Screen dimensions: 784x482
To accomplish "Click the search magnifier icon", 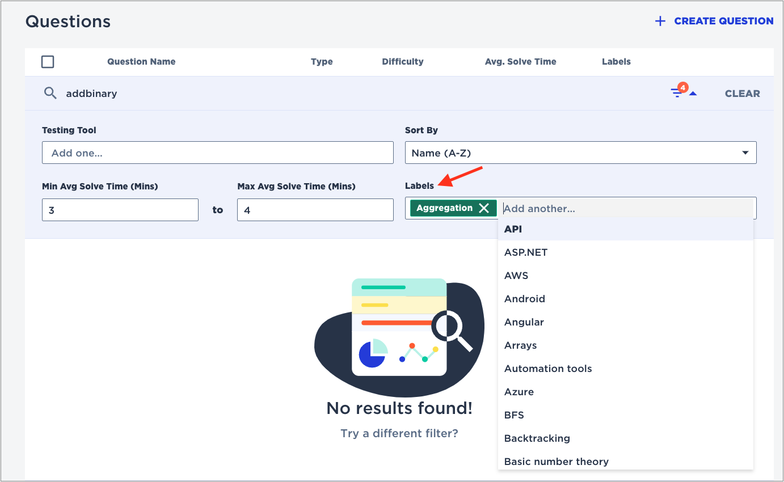I will pos(50,93).
